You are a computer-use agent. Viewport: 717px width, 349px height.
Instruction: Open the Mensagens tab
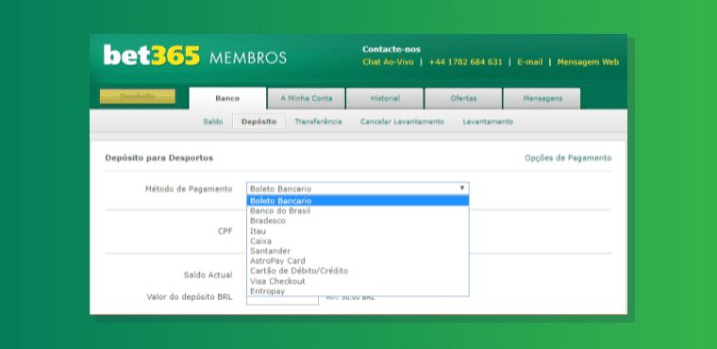click(x=542, y=98)
